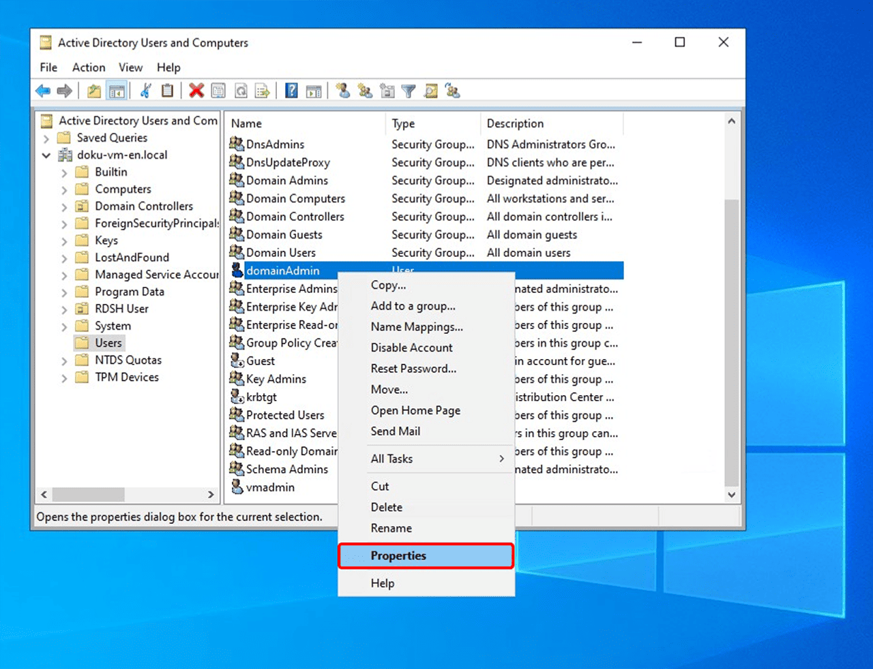873x669 pixels.
Task: Open Help via the blue question mark icon
Action: [x=291, y=91]
